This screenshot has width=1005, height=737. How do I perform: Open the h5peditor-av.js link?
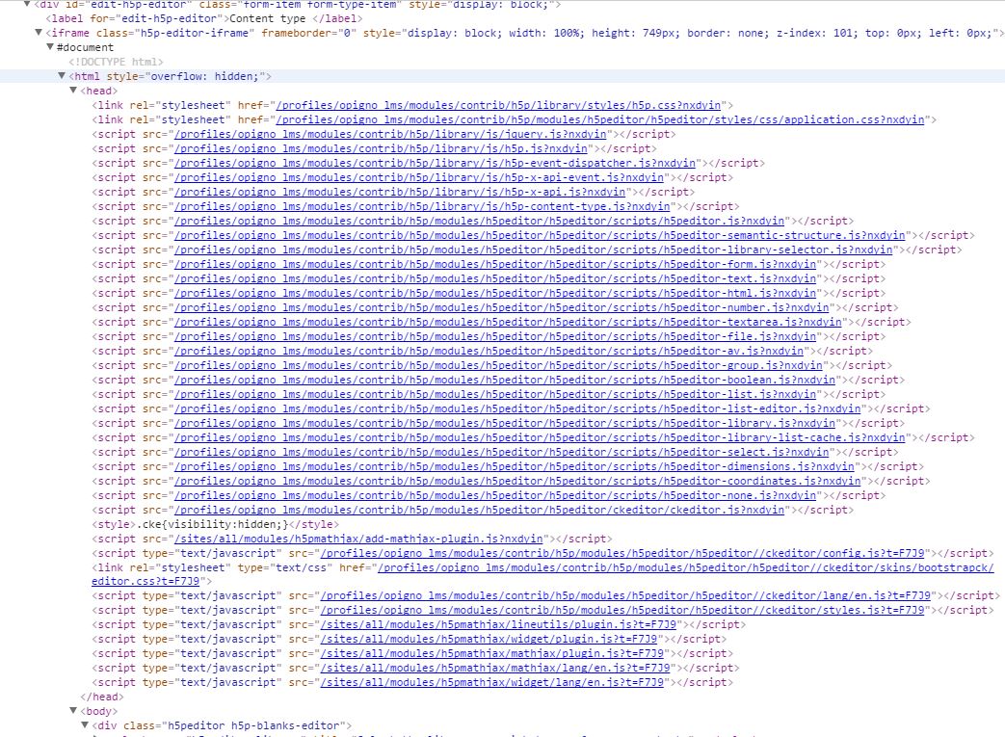489,351
